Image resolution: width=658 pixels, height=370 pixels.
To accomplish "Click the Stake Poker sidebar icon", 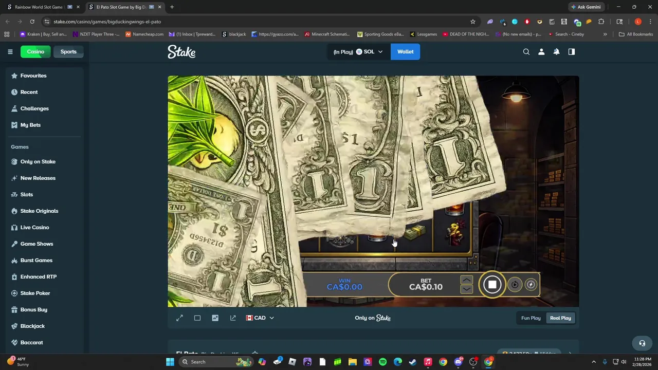I will (x=14, y=293).
